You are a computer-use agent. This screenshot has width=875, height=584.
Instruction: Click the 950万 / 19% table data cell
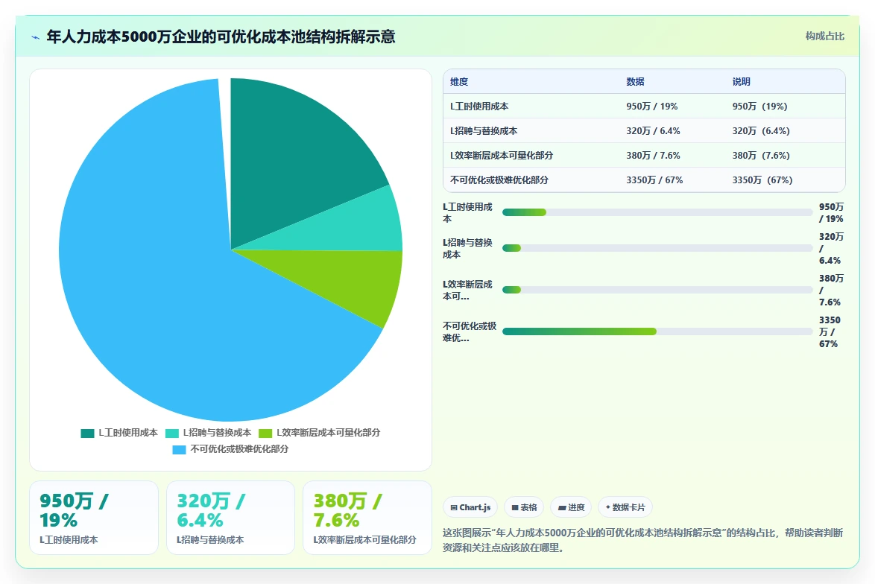[x=652, y=106]
